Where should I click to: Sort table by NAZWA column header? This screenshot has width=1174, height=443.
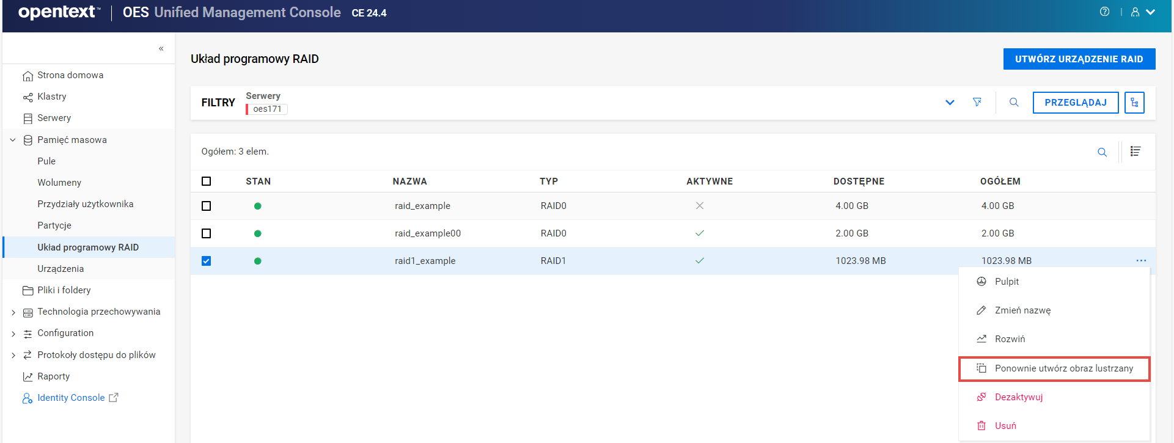coord(409,181)
